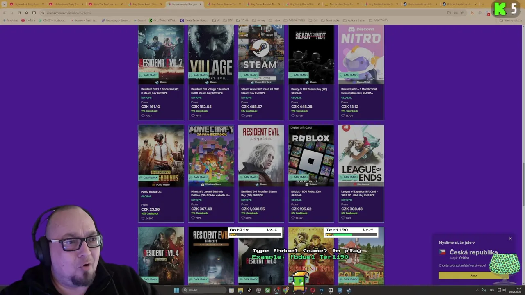
Task: Open Gemini bookmark in bookmarks bar
Action: point(140,20)
